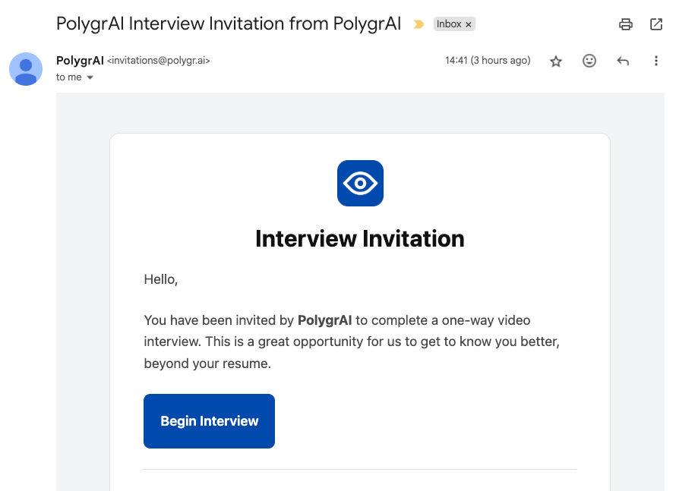Click the Inbox label chip

[x=454, y=24]
